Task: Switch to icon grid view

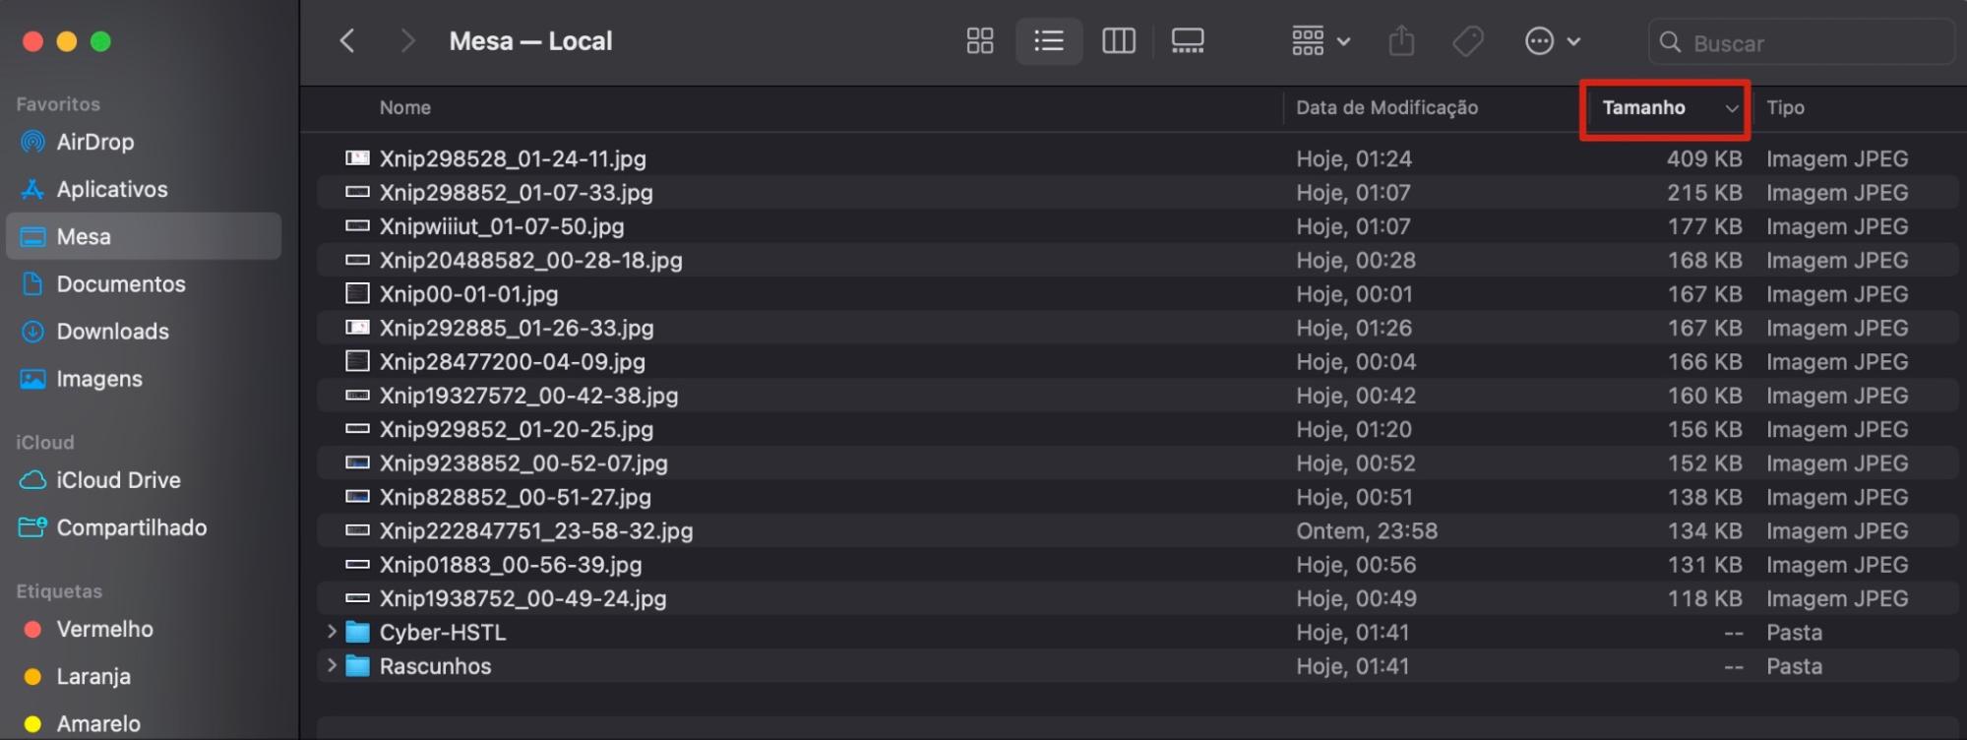Action: point(979,41)
